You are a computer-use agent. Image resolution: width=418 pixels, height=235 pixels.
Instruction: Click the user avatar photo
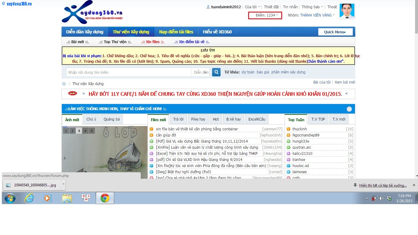[x=347, y=11]
